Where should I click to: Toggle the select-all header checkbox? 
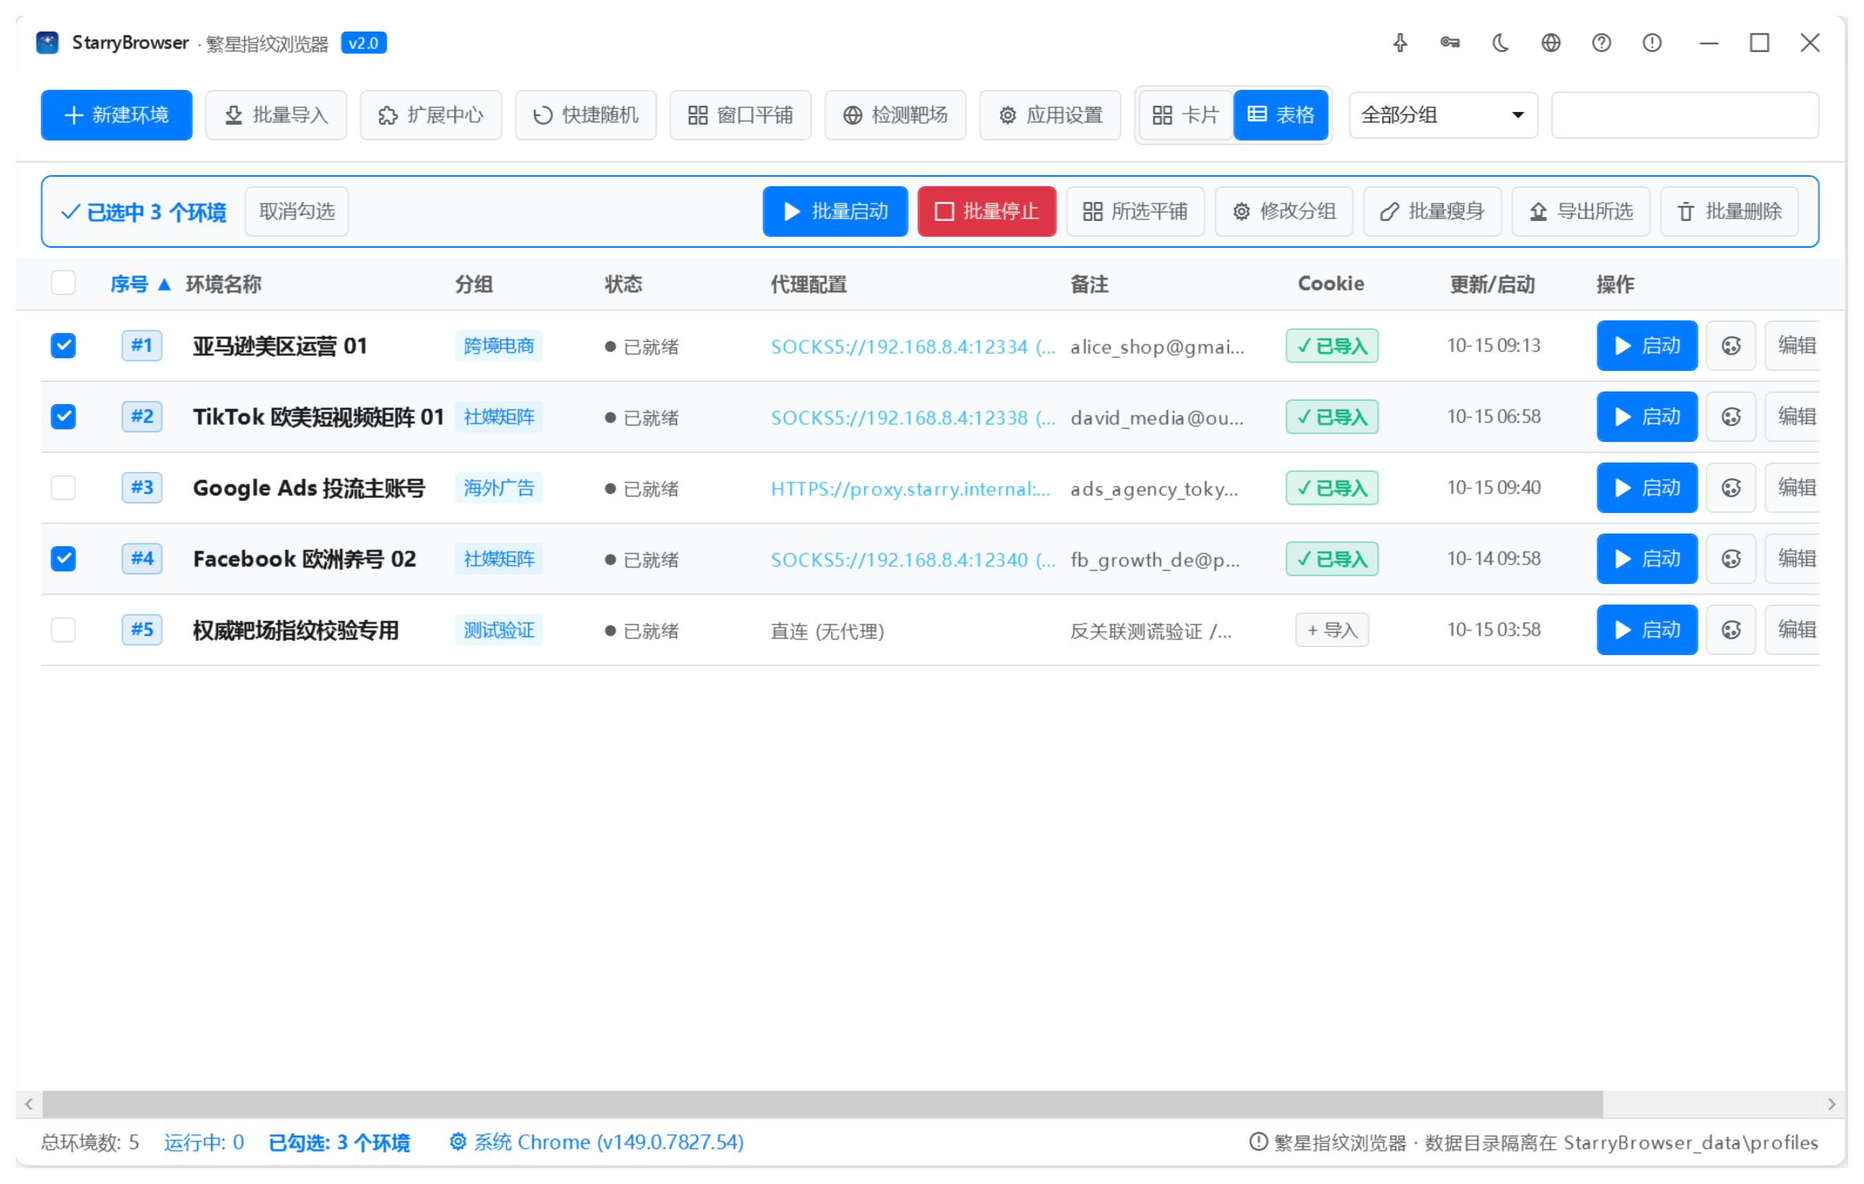(63, 283)
